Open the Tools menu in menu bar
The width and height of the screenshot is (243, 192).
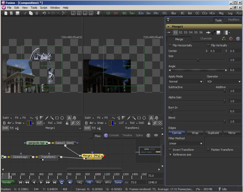(x=34, y=8)
